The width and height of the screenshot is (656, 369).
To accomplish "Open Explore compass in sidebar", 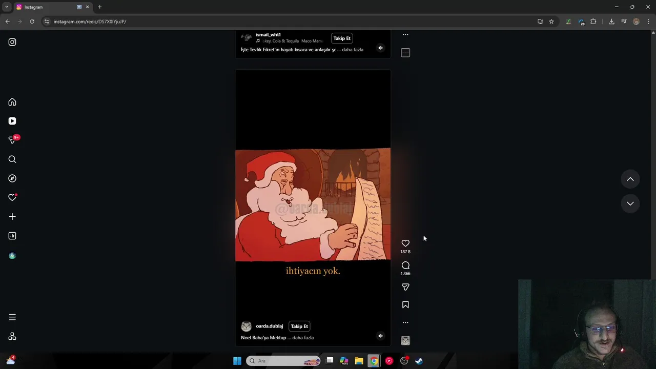I will 12,178.
